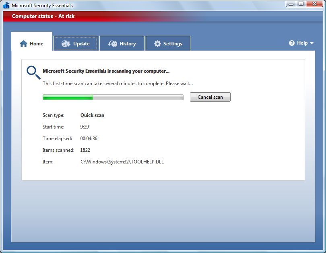Stop the quick scan in progress
Viewport: 326px width, 253px height.
(x=210, y=97)
